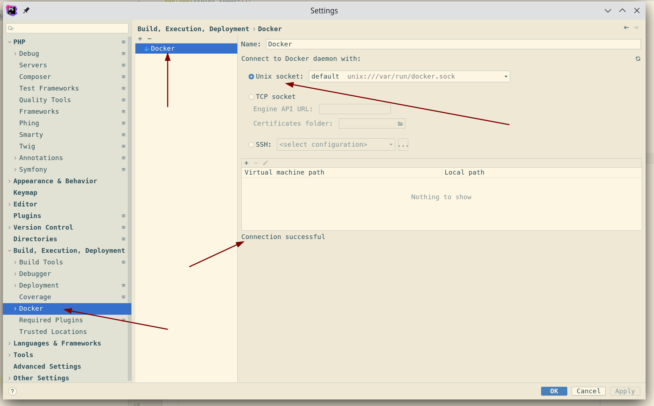Remove selected Docker configuration with minus icon

(x=150, y=39)
